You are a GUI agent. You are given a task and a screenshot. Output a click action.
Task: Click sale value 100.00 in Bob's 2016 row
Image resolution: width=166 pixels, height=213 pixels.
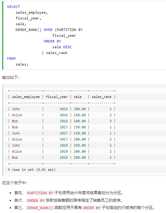[x=80, y=121]
